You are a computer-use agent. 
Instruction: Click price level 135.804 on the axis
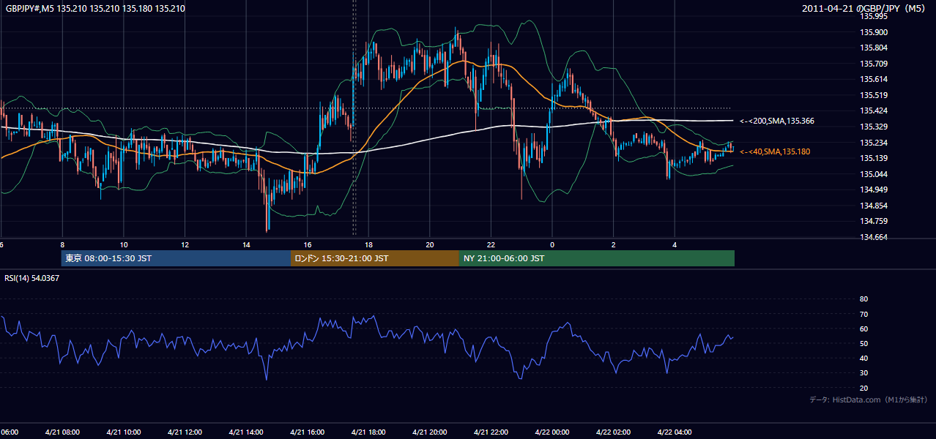point(874,48)
